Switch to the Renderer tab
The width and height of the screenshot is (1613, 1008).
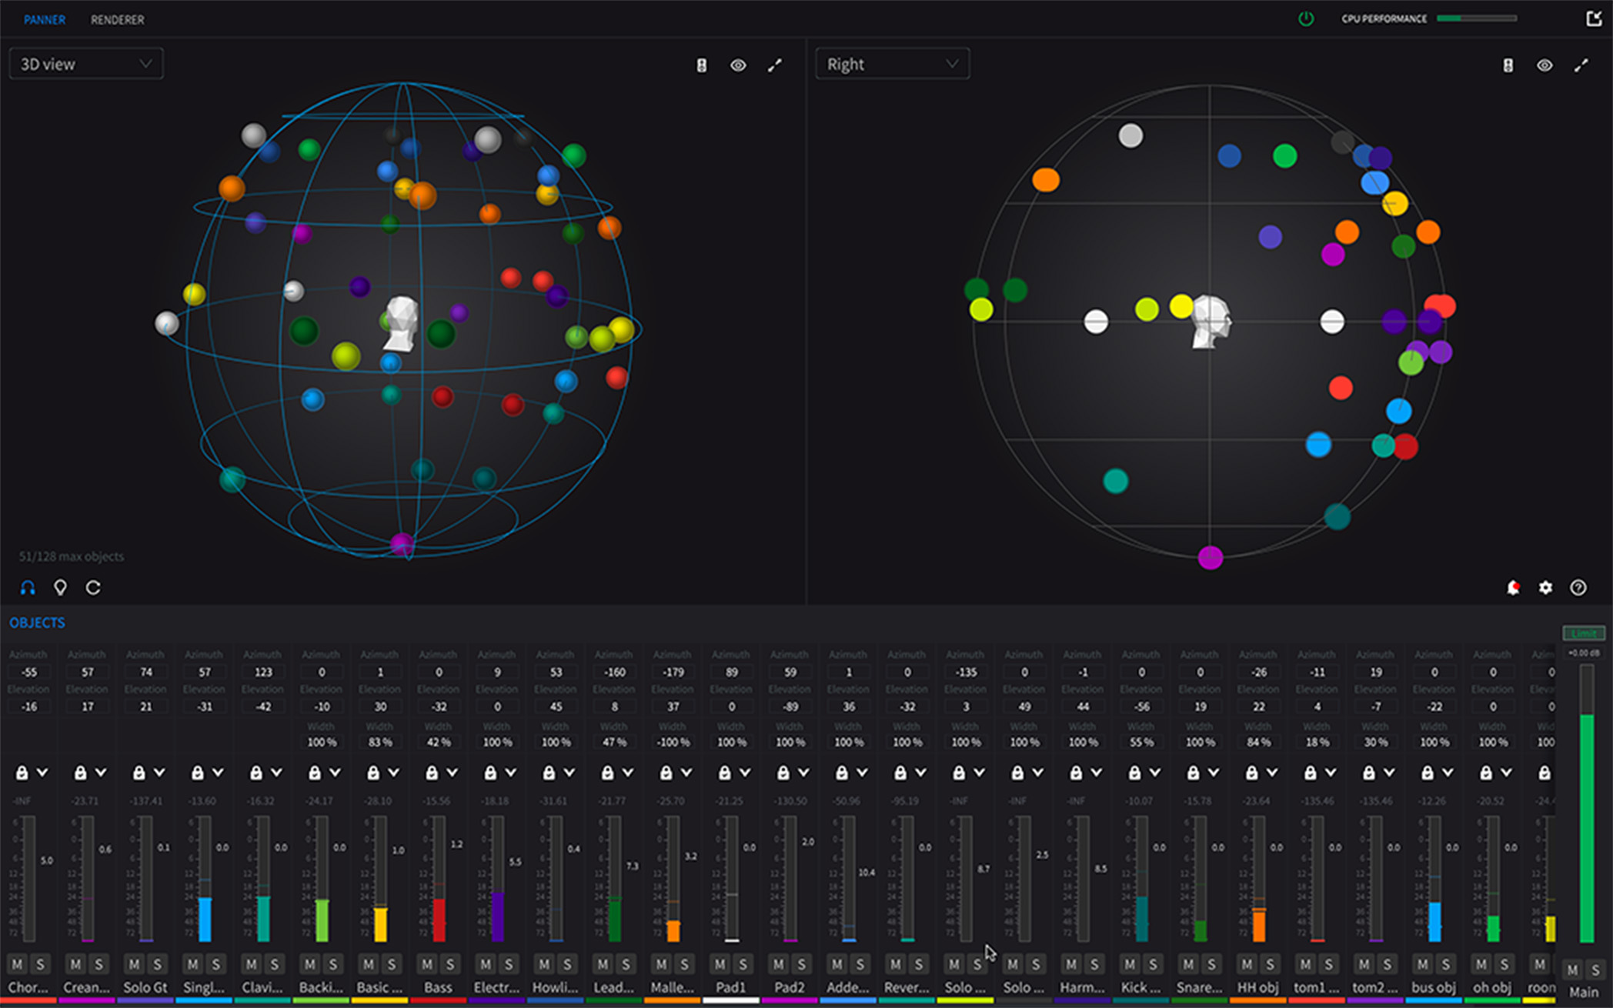click(117, 19)
